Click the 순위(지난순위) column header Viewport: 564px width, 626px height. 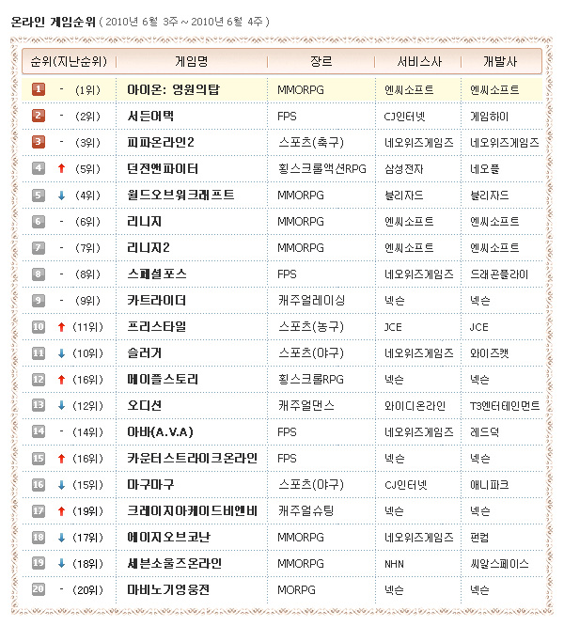point(68,61)
